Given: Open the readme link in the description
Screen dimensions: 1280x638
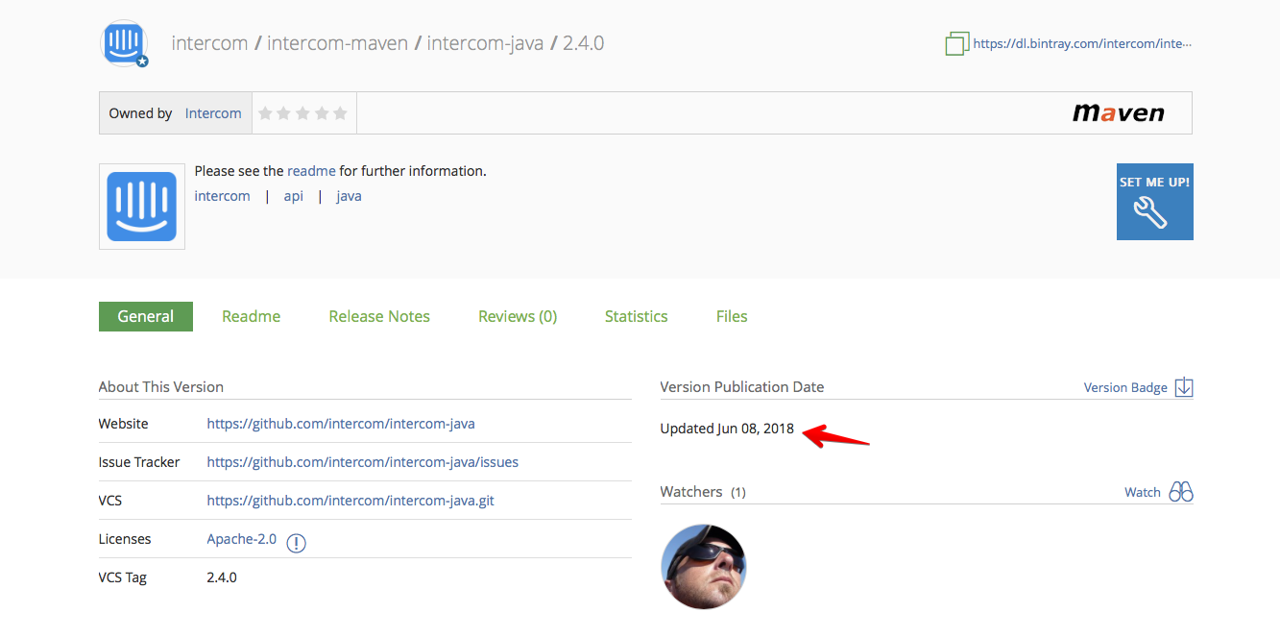Looking at the screenshot, I should point(311,171).
